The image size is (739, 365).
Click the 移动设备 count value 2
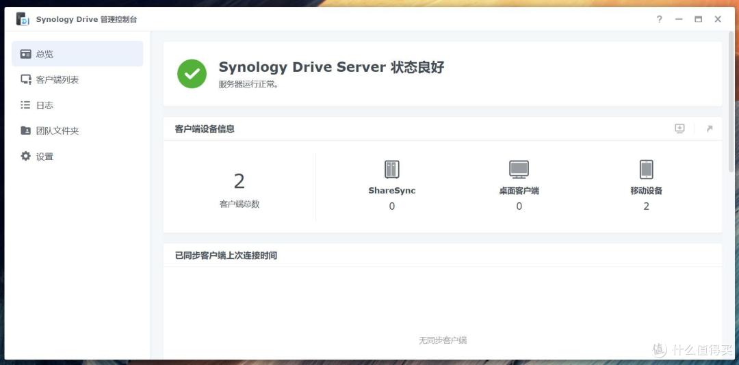coord(646,206)
